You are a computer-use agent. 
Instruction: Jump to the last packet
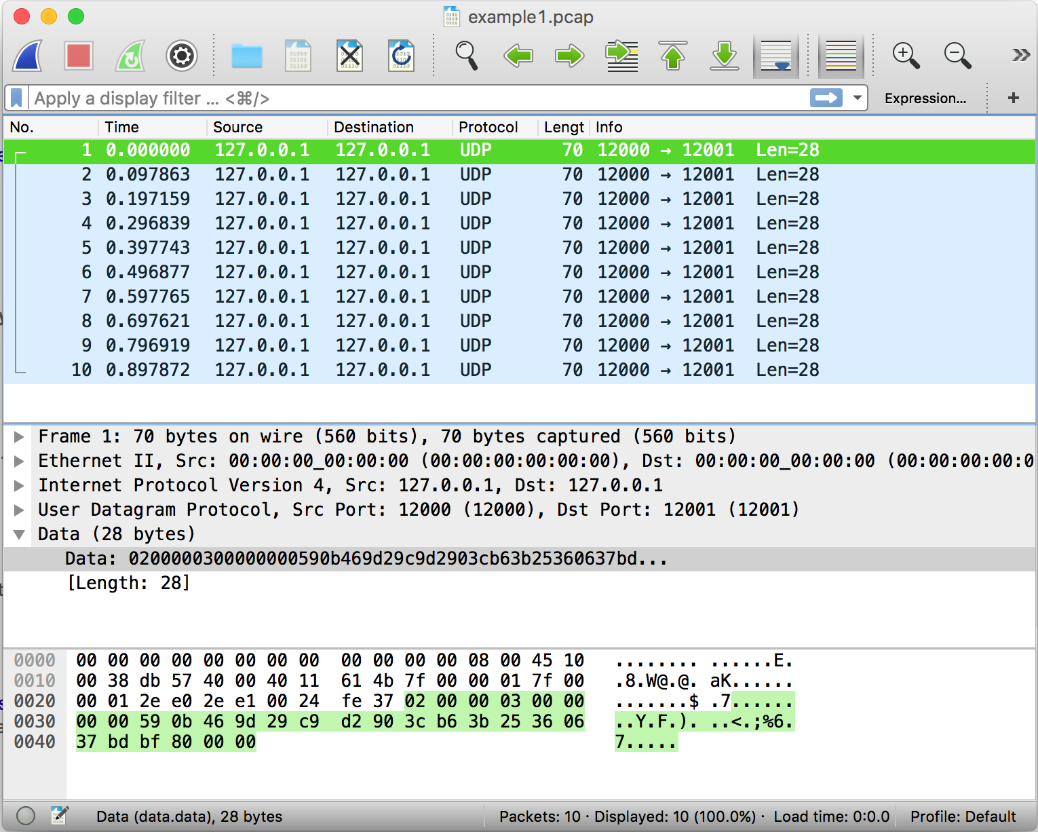pos(725,56)
